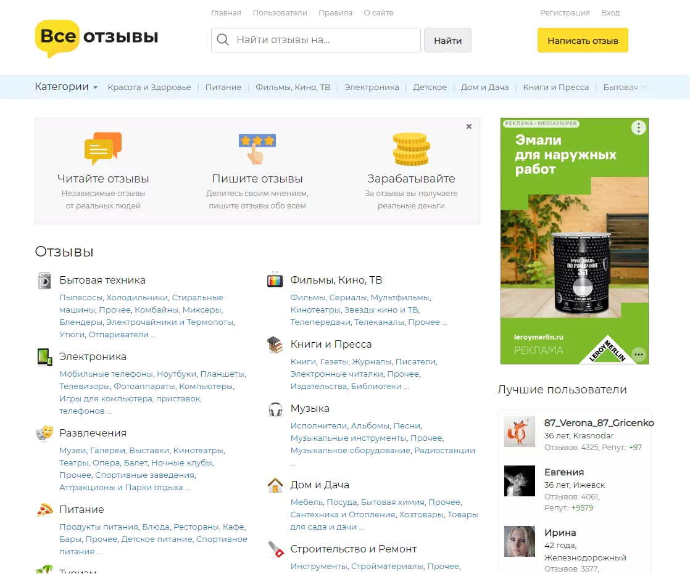Open the Музыка section heading
690x574 pixels.
(310, 409)
